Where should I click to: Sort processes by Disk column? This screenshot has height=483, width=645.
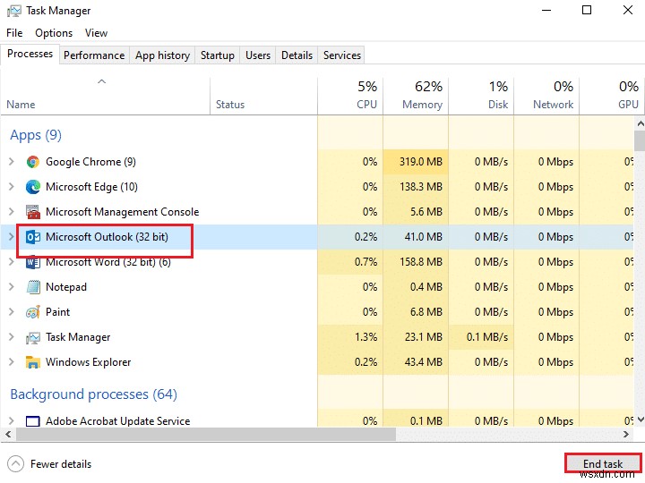(x=481, y=96)
